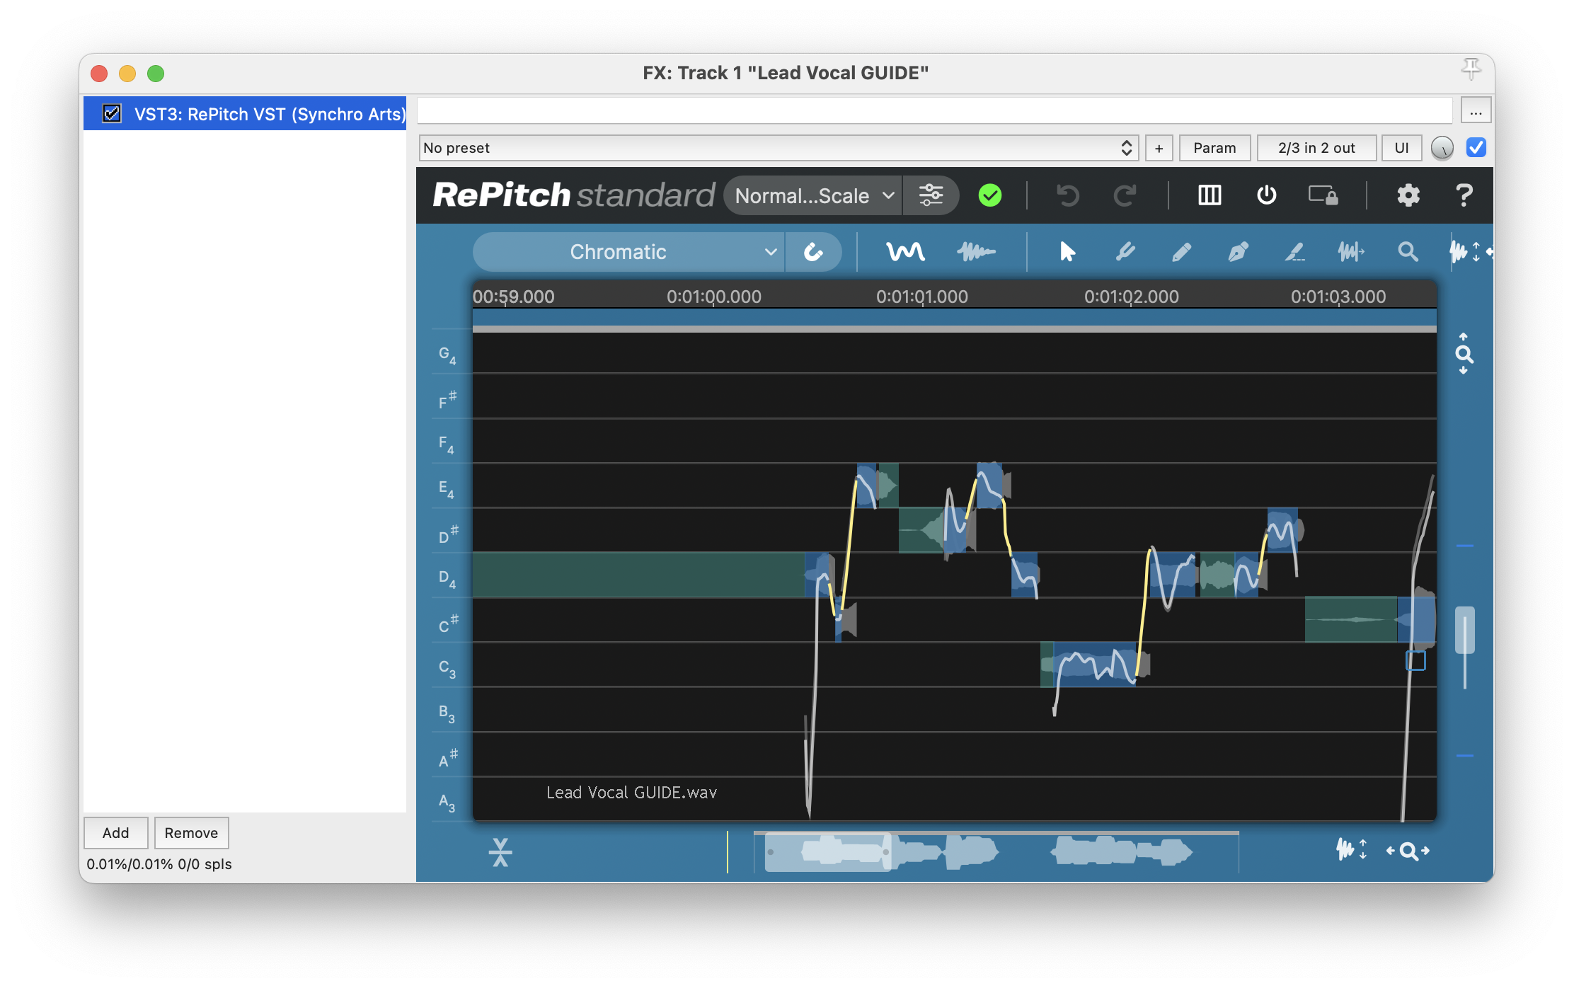
Task: Click the 0:01:01.000 timeline marker
Action: tap(921, 297)
